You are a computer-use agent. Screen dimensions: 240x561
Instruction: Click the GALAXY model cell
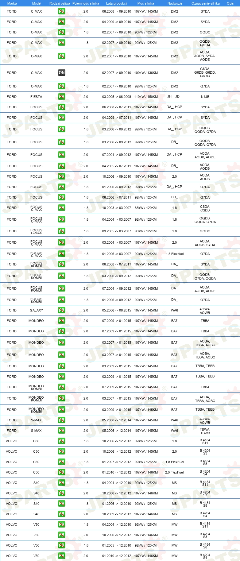point(36,310)
